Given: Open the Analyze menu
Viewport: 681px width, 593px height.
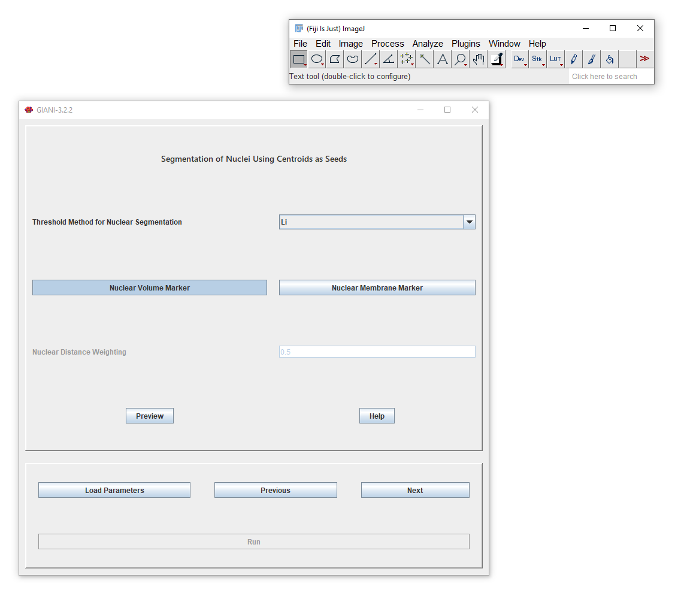Looking at the screenshot, I should (x=428, y=44).
